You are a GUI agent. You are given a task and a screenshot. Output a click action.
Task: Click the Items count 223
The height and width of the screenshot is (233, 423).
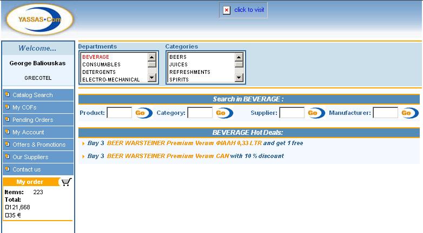coord(38,192)
